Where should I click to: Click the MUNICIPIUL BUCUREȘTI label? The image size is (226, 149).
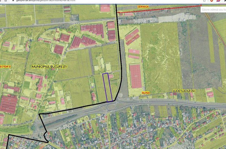[x=49, y=67]
